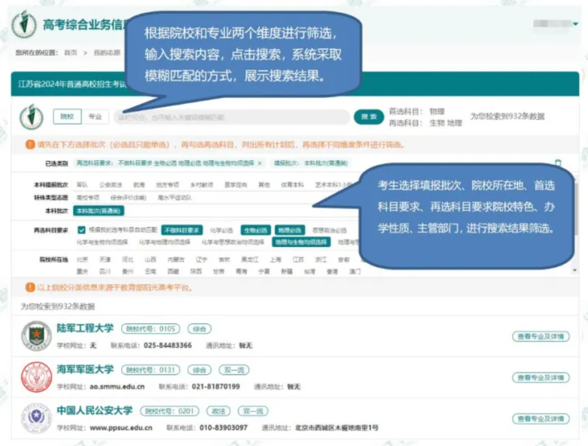Click the orange warning icon before 请先在下方选择批次
Viewport: 588px width, 446px height.
(30, 145)
